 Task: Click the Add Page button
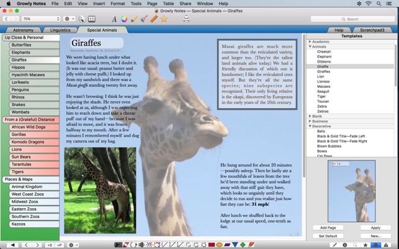pos(328,228)
